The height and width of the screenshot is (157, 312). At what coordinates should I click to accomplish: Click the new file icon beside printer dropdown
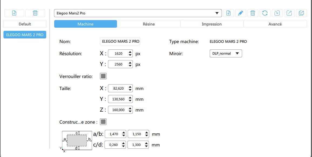coord(228,13)
